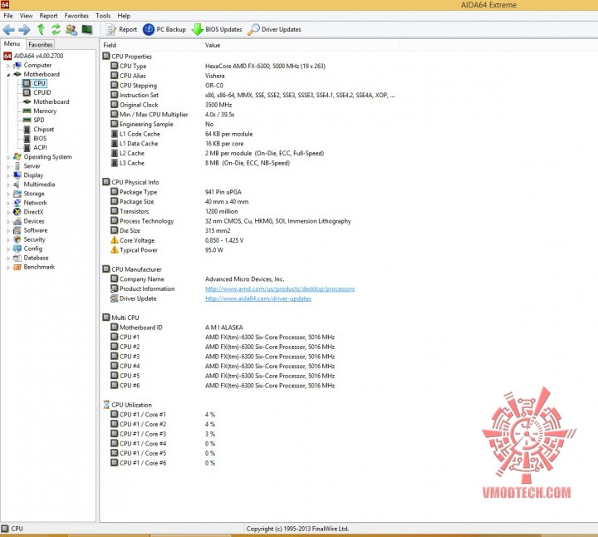Click the Config icon in tree
The width and height of the screenshot is (598, 537).
[17, 249]
